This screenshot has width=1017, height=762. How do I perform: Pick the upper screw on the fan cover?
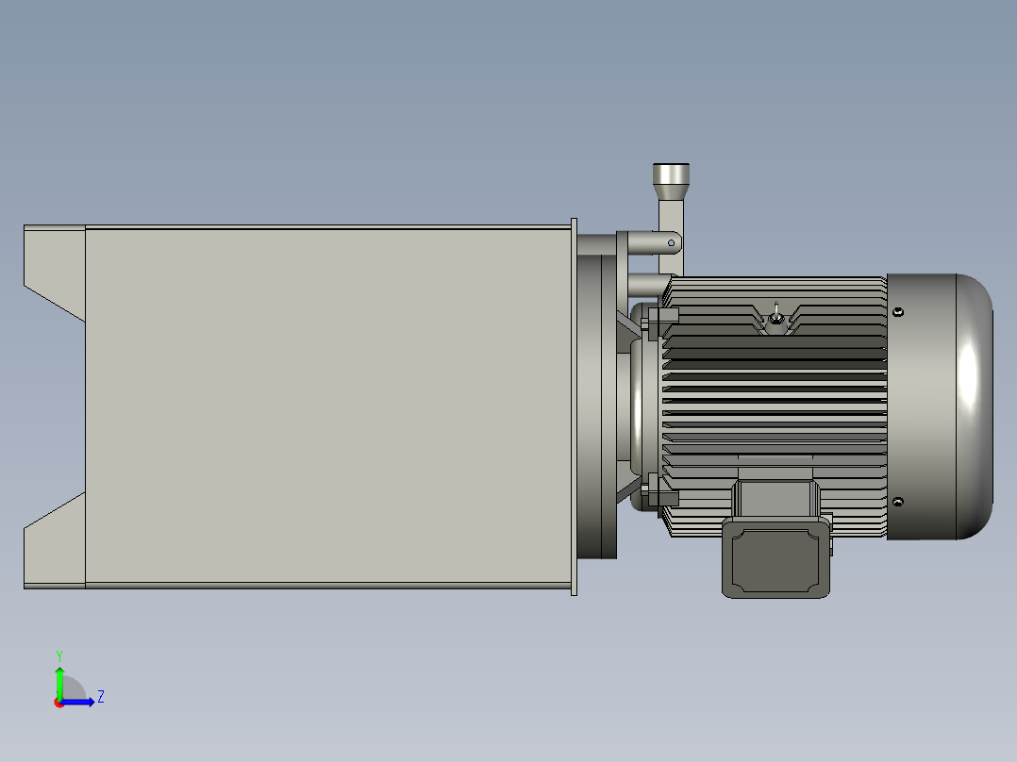click(x=898, y=312)
